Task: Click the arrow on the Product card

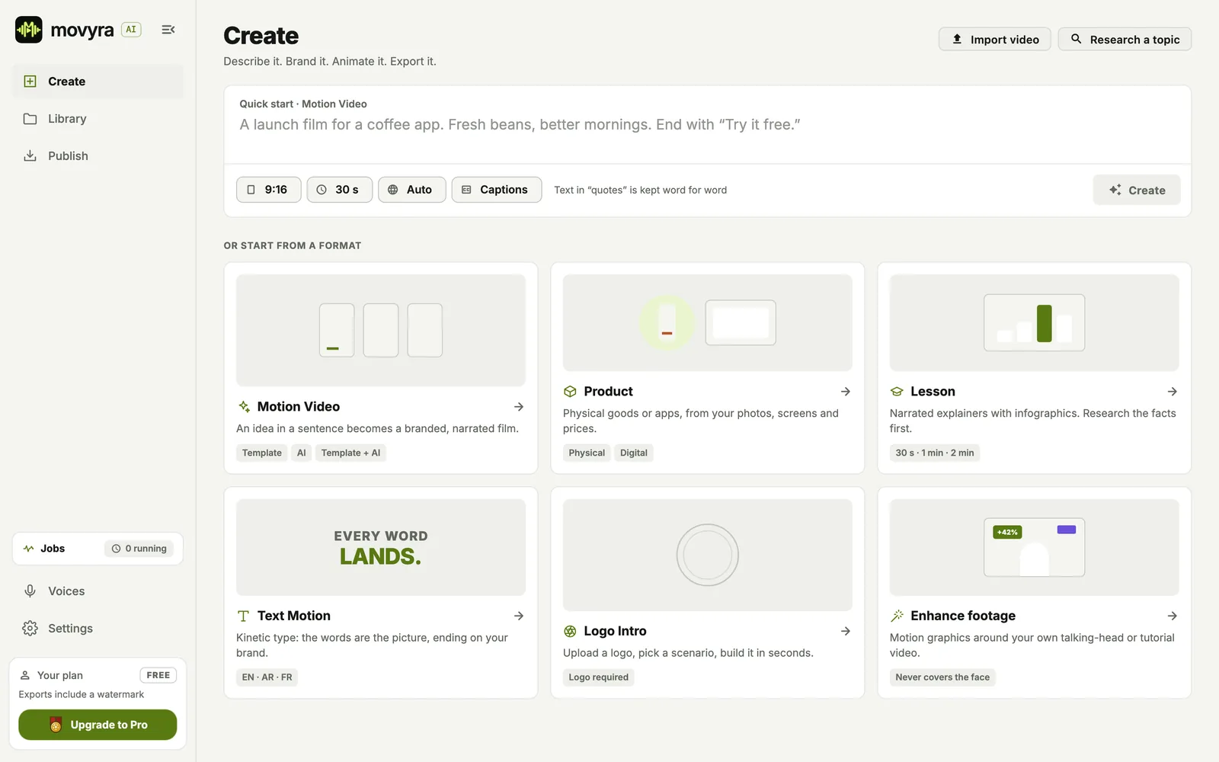Action: pos(846,392)
